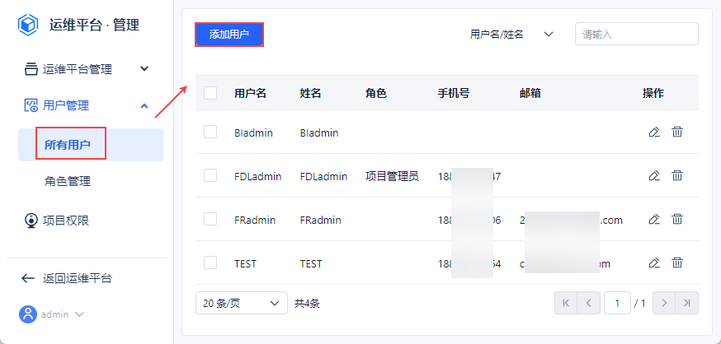Image resolution: width=721 pixels, height=344 pixels.
Task: Delete the FRadmin user
Action: (x=677, y=219)
